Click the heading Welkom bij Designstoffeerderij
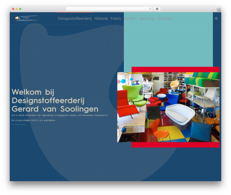The image size is (231, 195). 55,100
